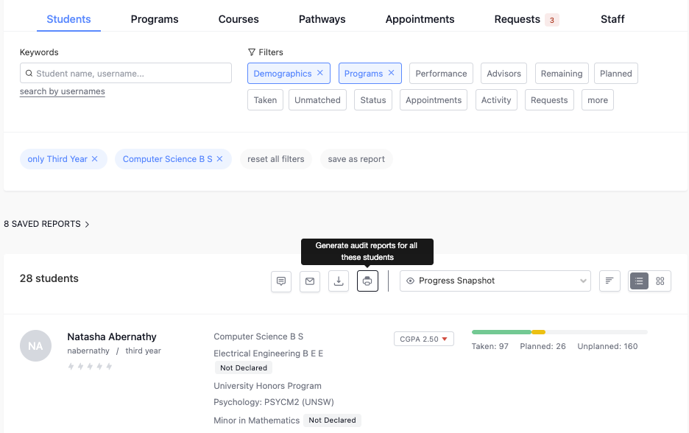689x433 pixels.
Task: Remove the Demographics filter with its X
Action: tap(320, 73)
